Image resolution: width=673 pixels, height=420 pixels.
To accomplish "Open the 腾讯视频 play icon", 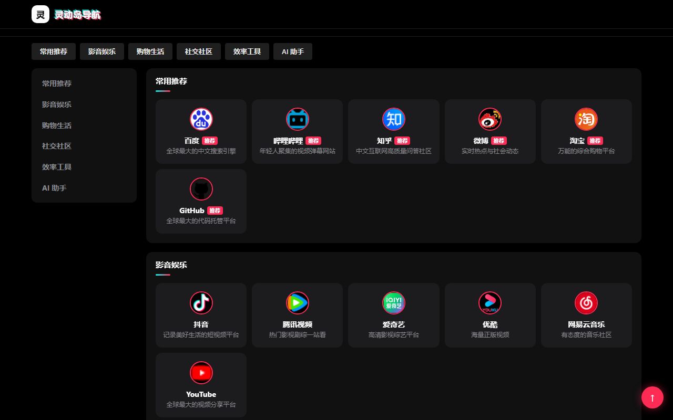I will (x=298, y=303).
